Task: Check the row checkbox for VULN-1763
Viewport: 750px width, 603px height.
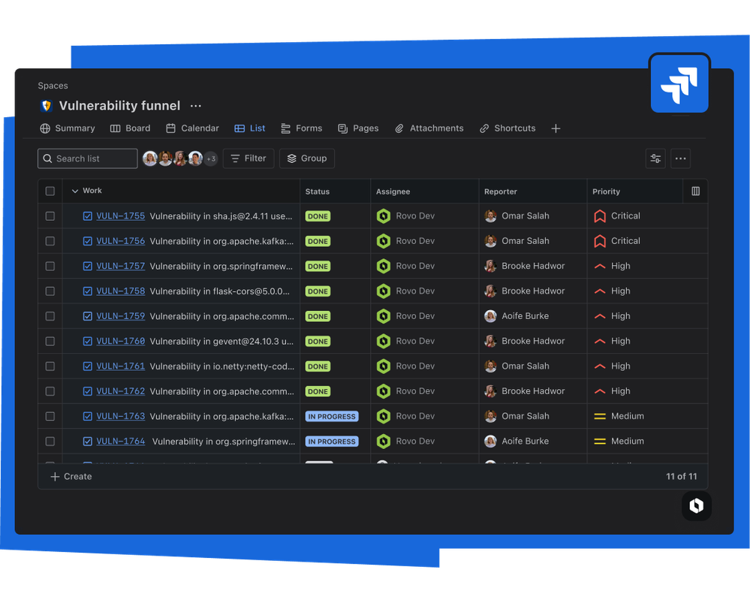Action: (50, 416)
